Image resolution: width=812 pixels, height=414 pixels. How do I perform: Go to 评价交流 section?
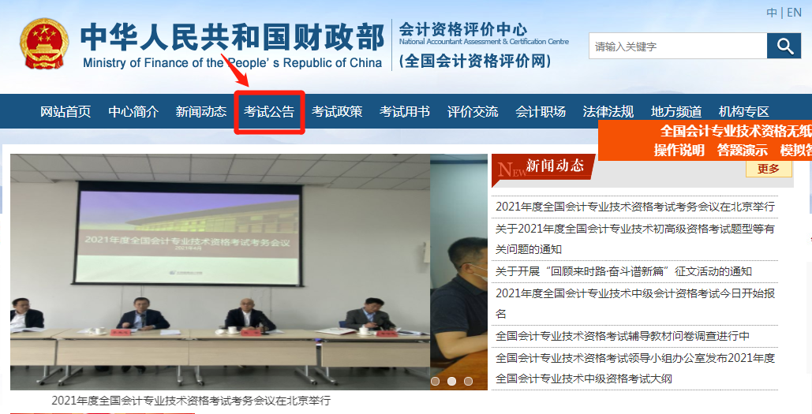pyautogui.click(x=473, y=111)
